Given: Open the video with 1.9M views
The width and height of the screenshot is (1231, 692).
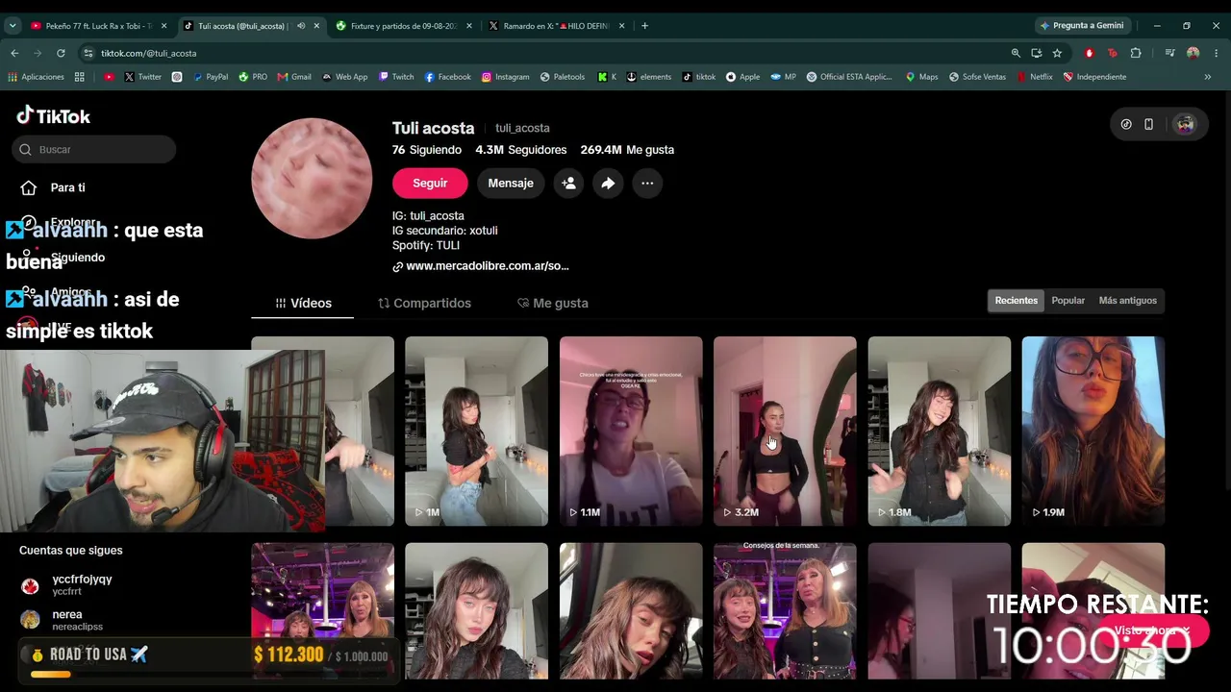Looking at the screenshot, I should 1093,432.
